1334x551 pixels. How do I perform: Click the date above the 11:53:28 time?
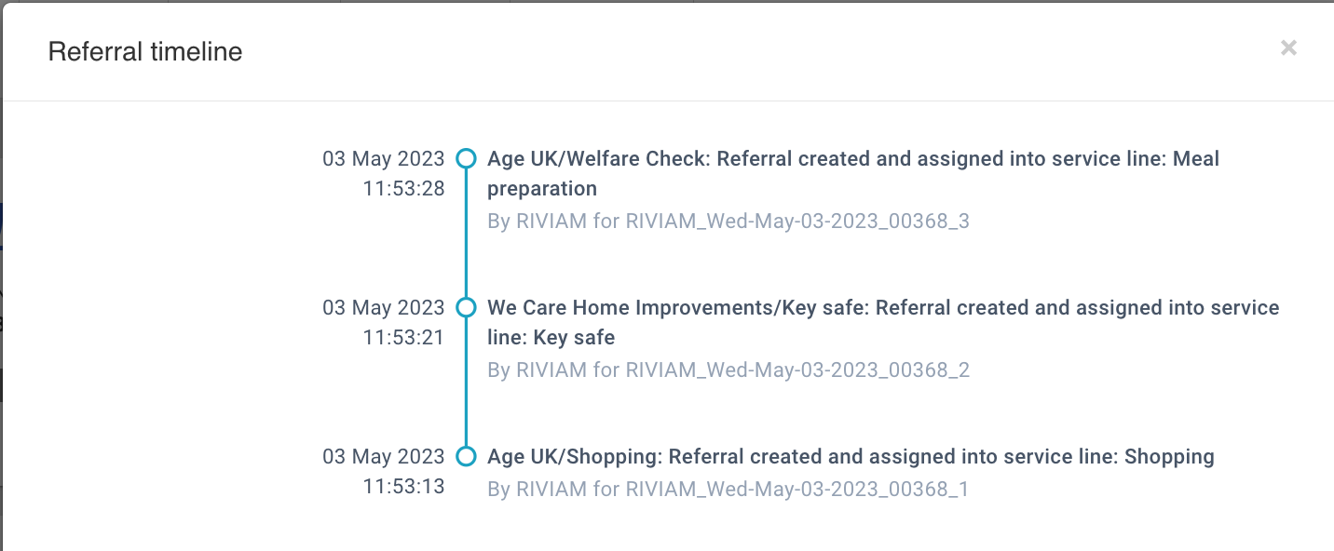384,159
